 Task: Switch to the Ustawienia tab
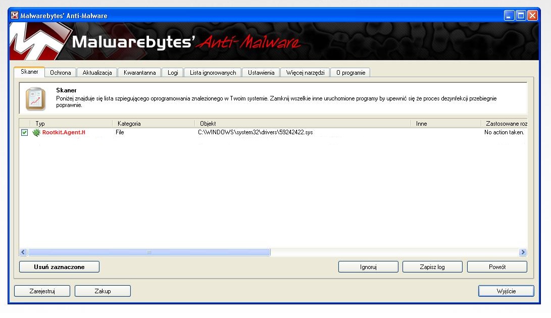[261, 72]
